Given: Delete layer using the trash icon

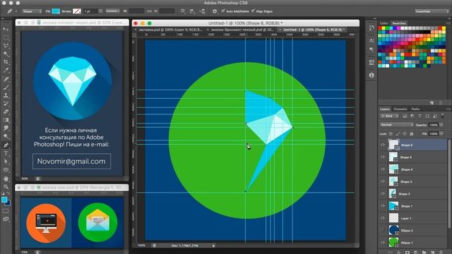Looking at the screenshot, I should pos(441,253).
